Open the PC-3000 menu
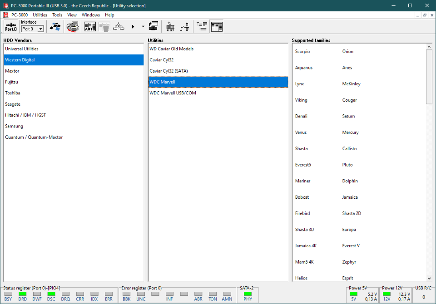The image size is (436, 304). (x=20, y=15)
